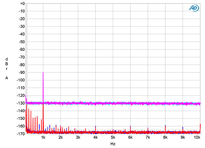Click the blue spike at 4k
The image size is (205, 148).
pyautogui.click(x=96, y=127)
